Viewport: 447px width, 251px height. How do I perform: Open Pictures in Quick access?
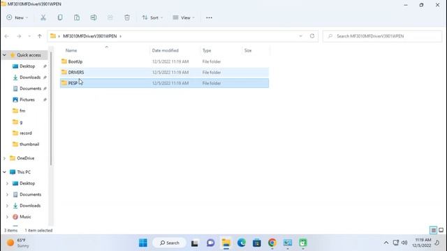(27, 100)
